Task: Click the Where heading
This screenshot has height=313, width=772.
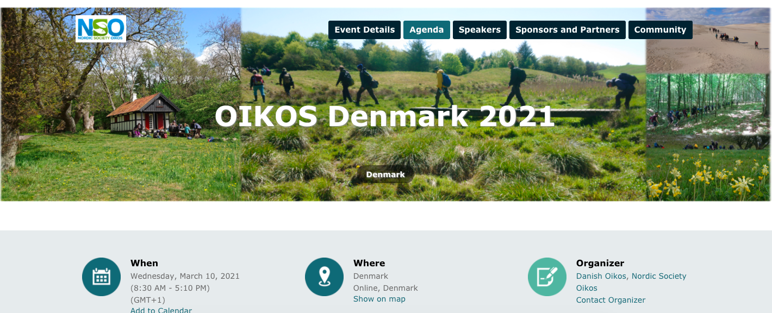Action: pyautogui.click(x=369, y=263)
